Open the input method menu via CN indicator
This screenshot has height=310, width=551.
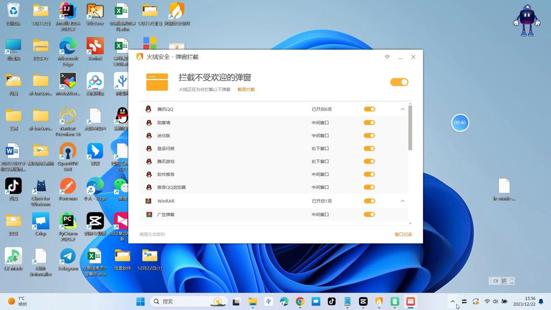coord(495,281)
